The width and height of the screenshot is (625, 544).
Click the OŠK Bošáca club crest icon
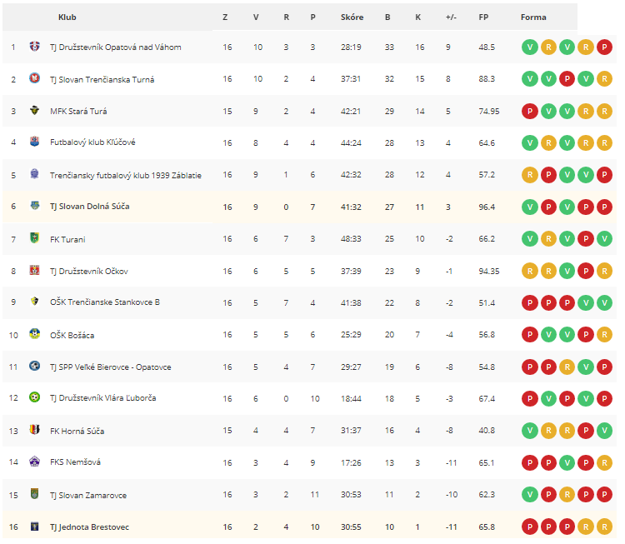[35, 334]
